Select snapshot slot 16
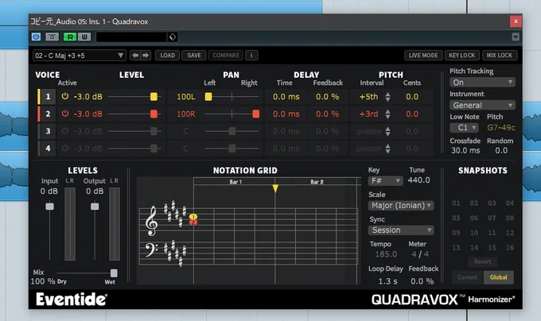This screenshot has height=321, width=541. tap(510, 248)
